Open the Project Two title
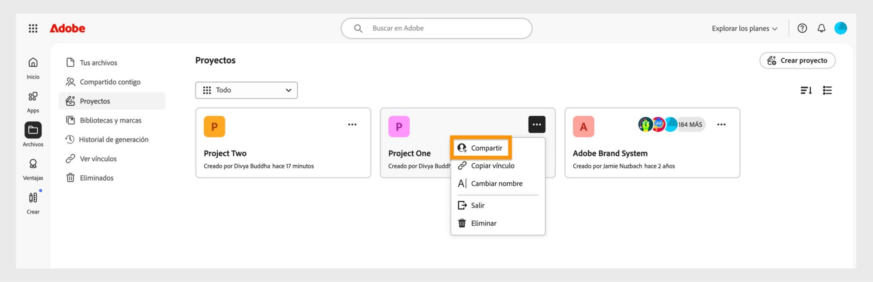This screenshot has height=282, width=873. [225, 153]
